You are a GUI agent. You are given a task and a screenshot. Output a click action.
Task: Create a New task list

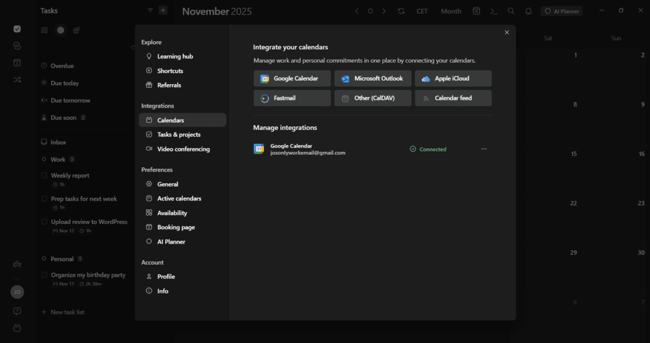coord(63,312)
